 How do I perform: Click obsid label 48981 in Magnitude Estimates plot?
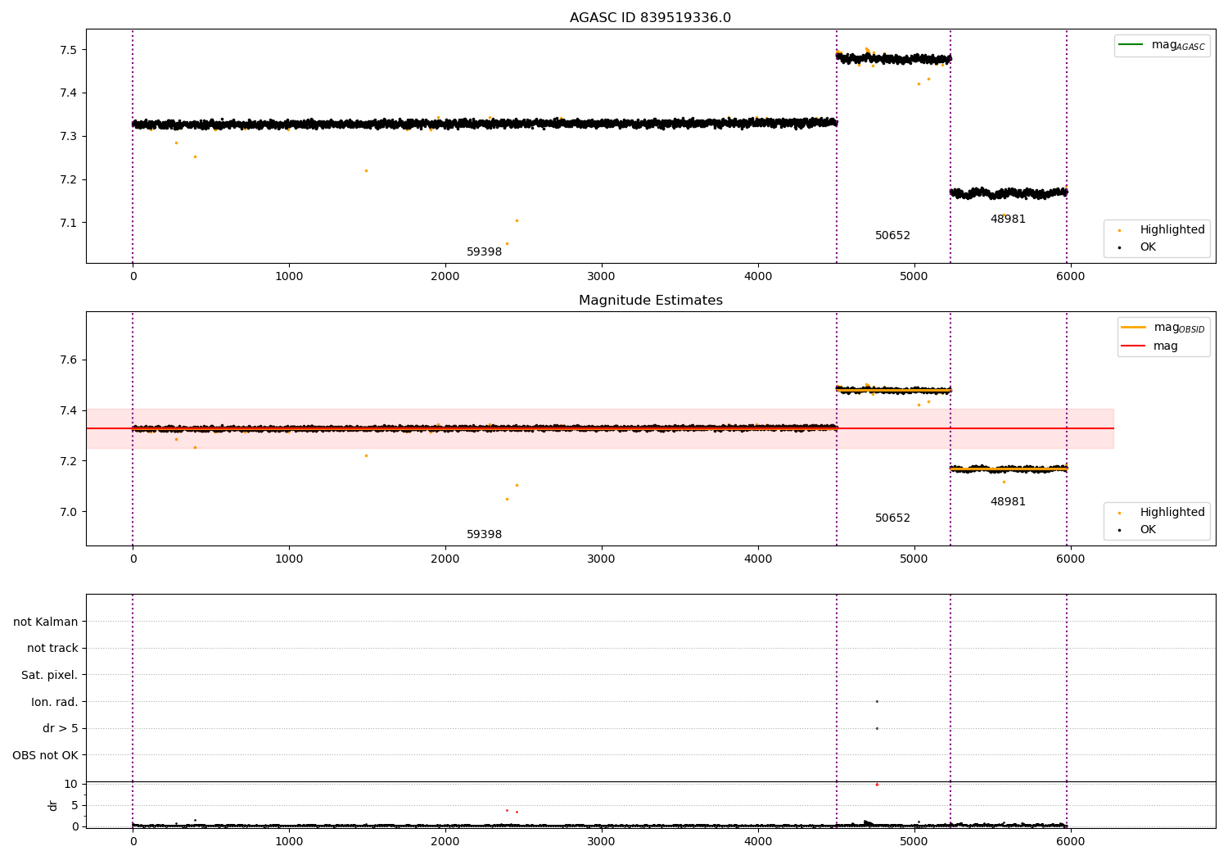(x=1008, y=502)
